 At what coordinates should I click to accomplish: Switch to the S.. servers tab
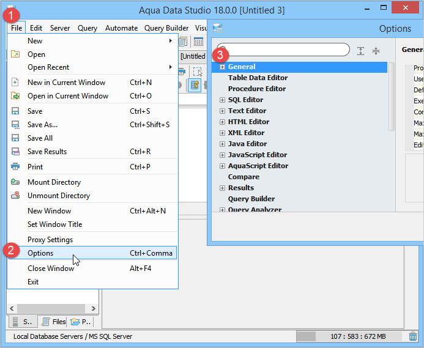tap(23, 322)
